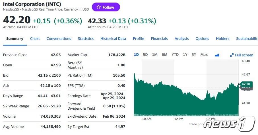Go to the Holders tab

tap(222, 39)
